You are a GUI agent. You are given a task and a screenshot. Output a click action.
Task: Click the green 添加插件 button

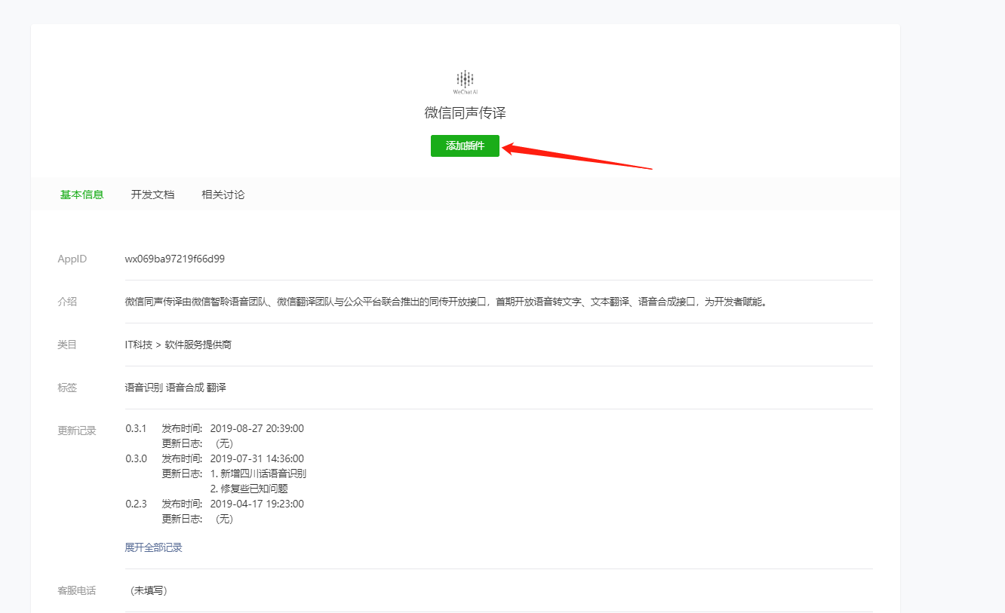[465, 146]
